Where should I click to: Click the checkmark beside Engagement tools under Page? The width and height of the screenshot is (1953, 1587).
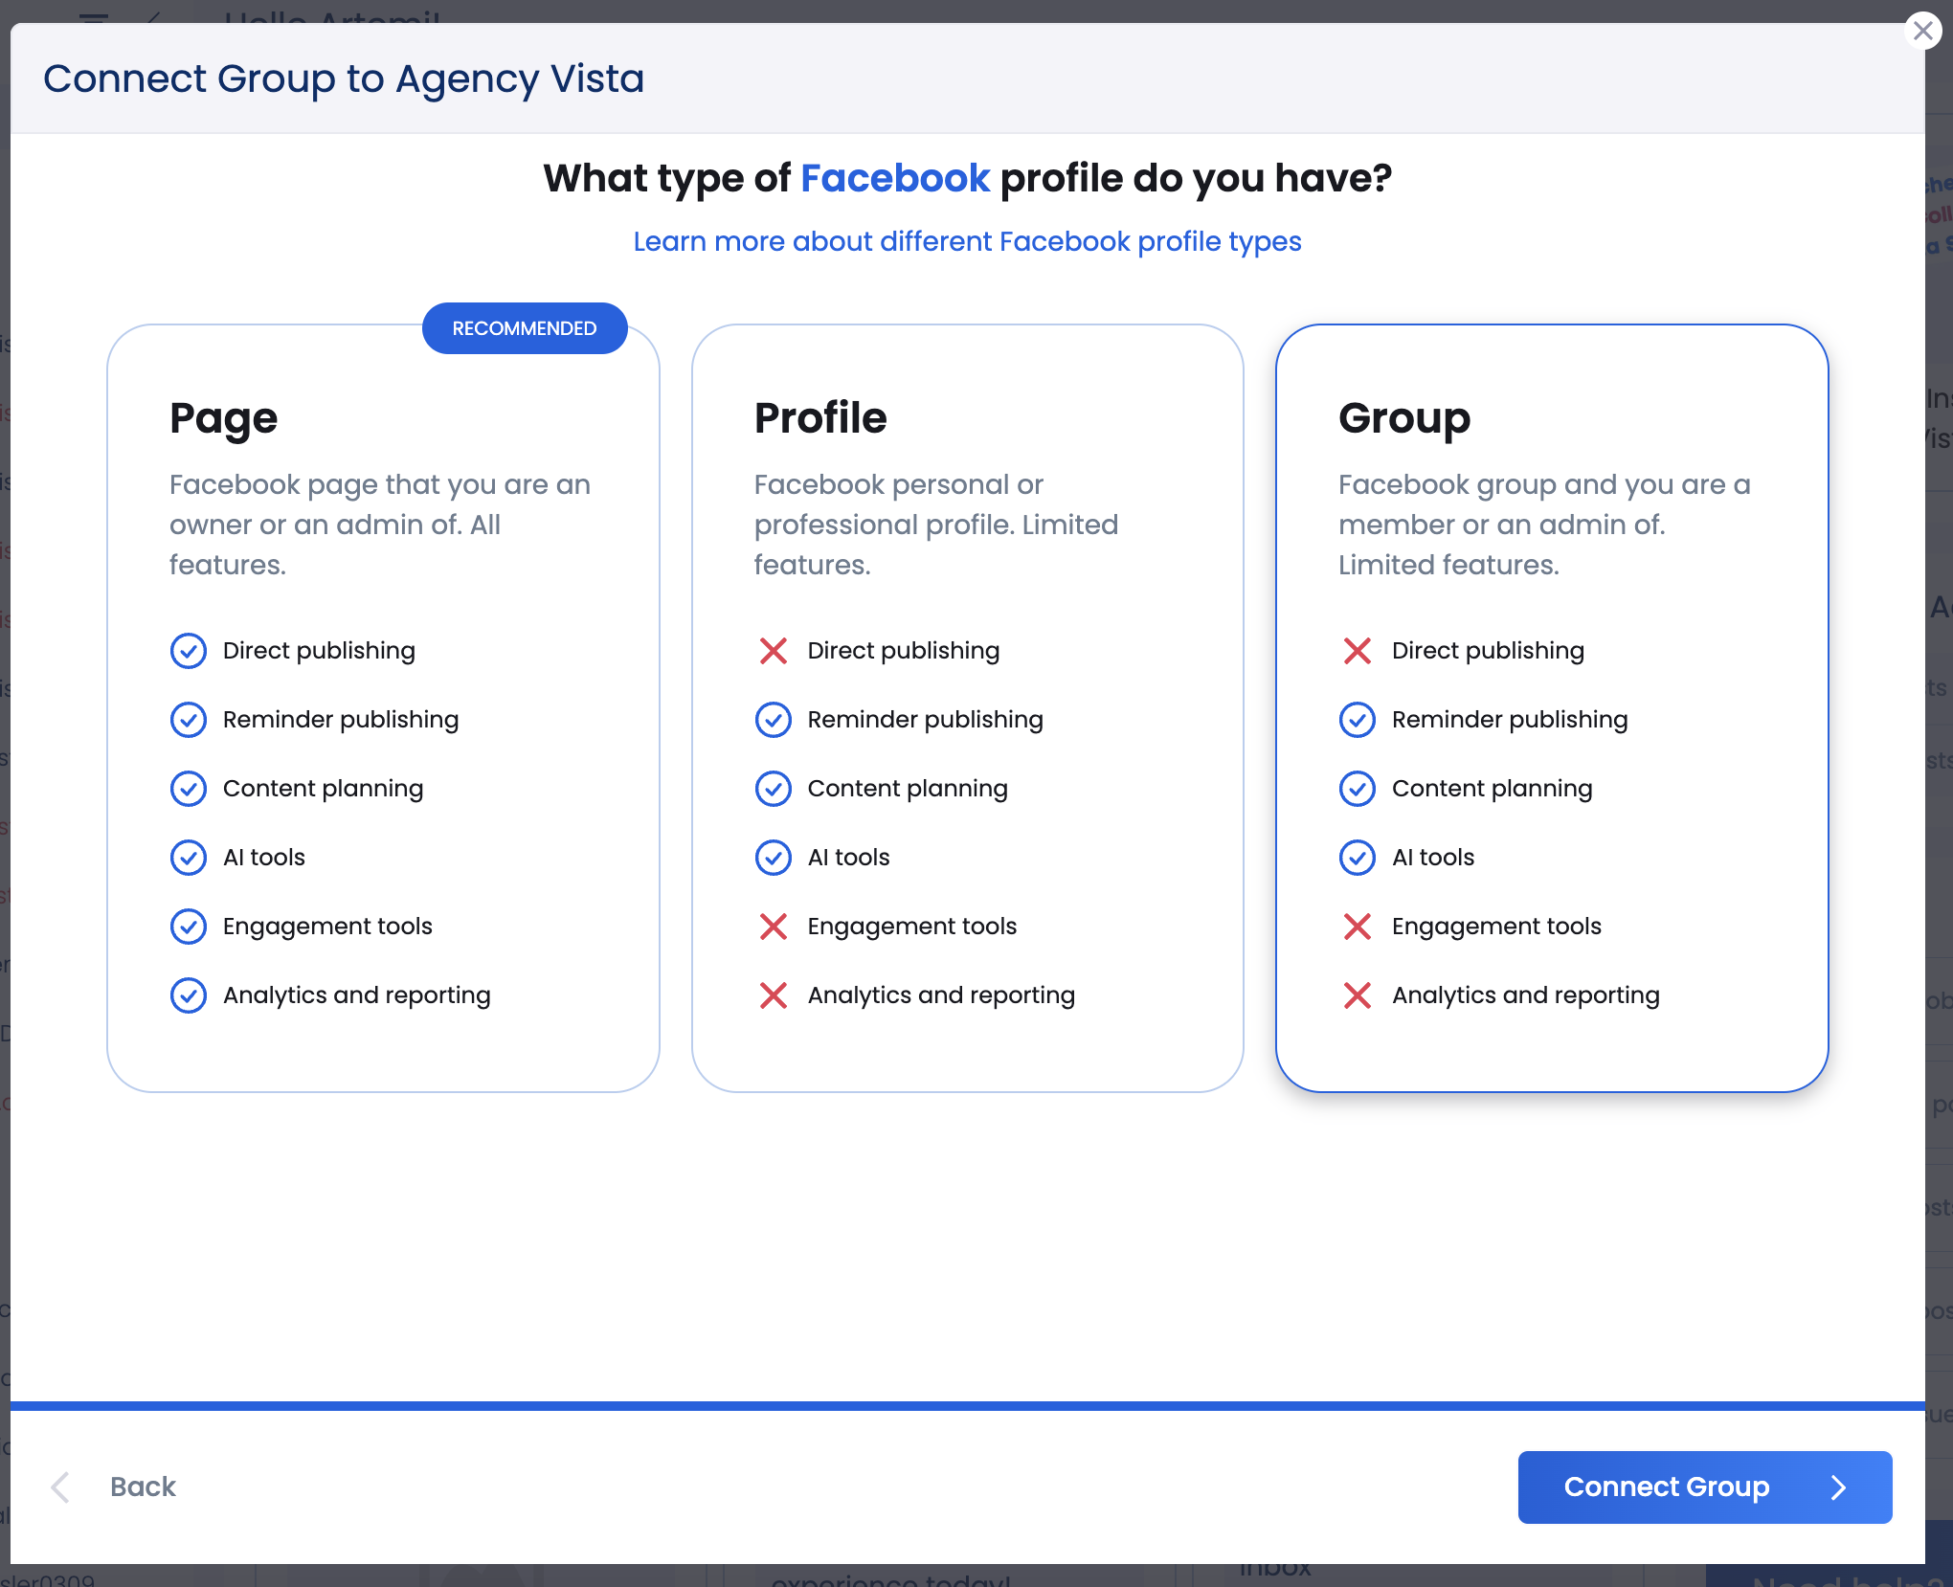click(189, 927)
